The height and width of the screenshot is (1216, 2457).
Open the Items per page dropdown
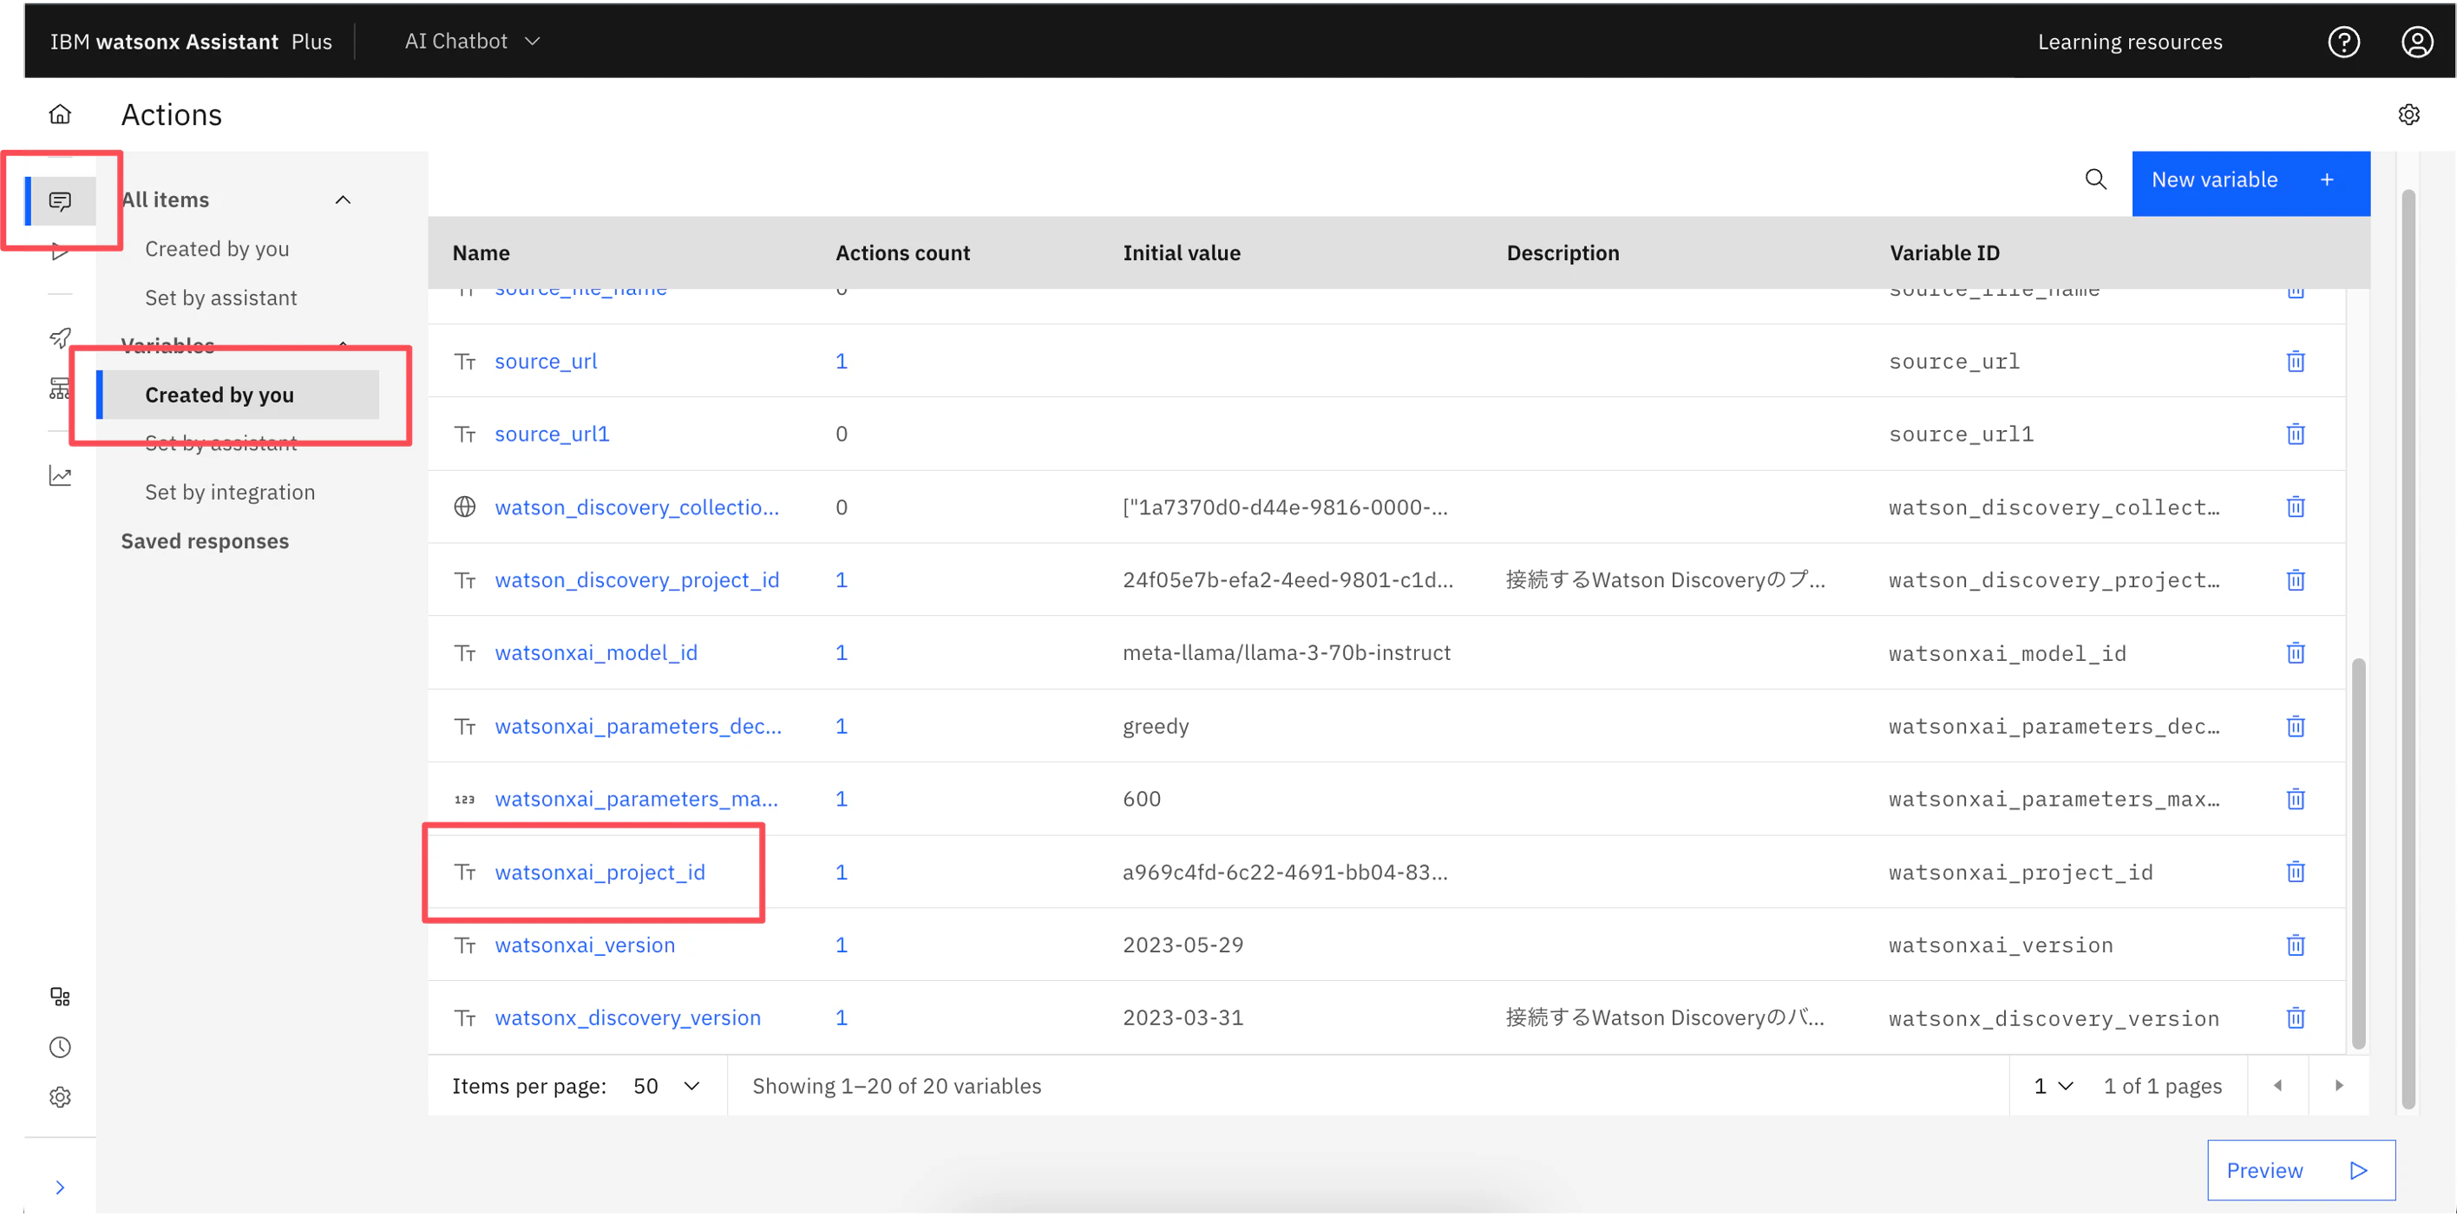tap(665, 1085)
